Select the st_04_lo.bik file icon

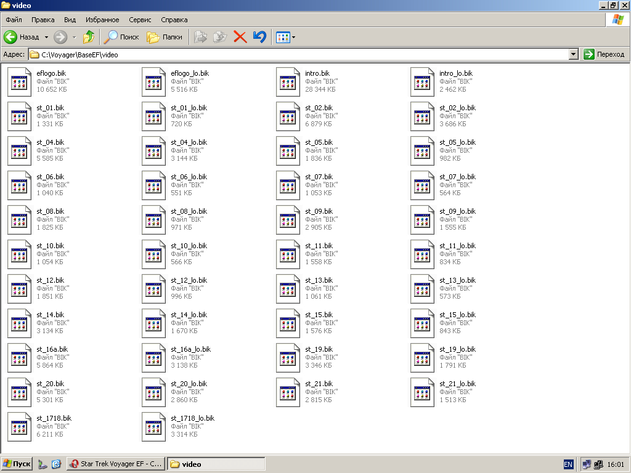coord(153,152)
